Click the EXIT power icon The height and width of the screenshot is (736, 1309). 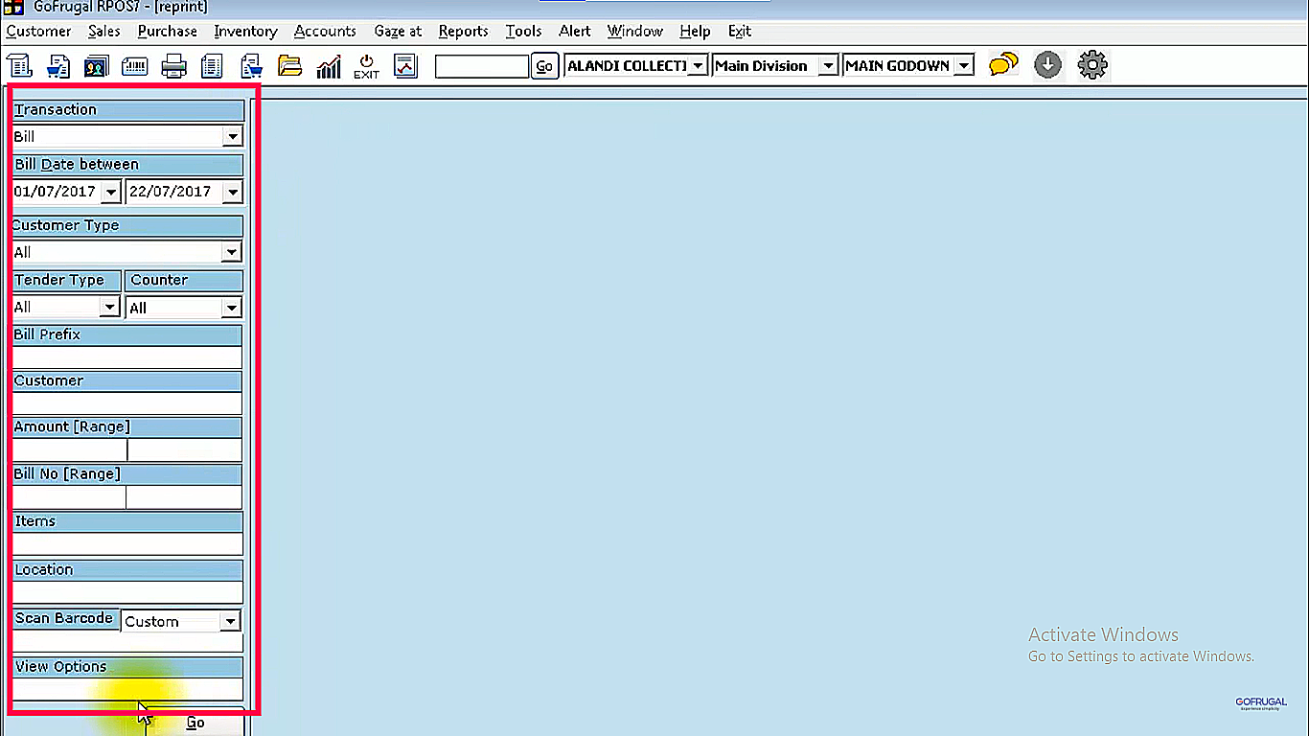click(x=366, y=66)
